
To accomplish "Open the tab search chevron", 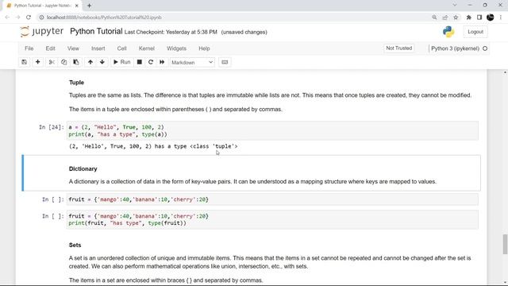I will [x=455, y=5].
